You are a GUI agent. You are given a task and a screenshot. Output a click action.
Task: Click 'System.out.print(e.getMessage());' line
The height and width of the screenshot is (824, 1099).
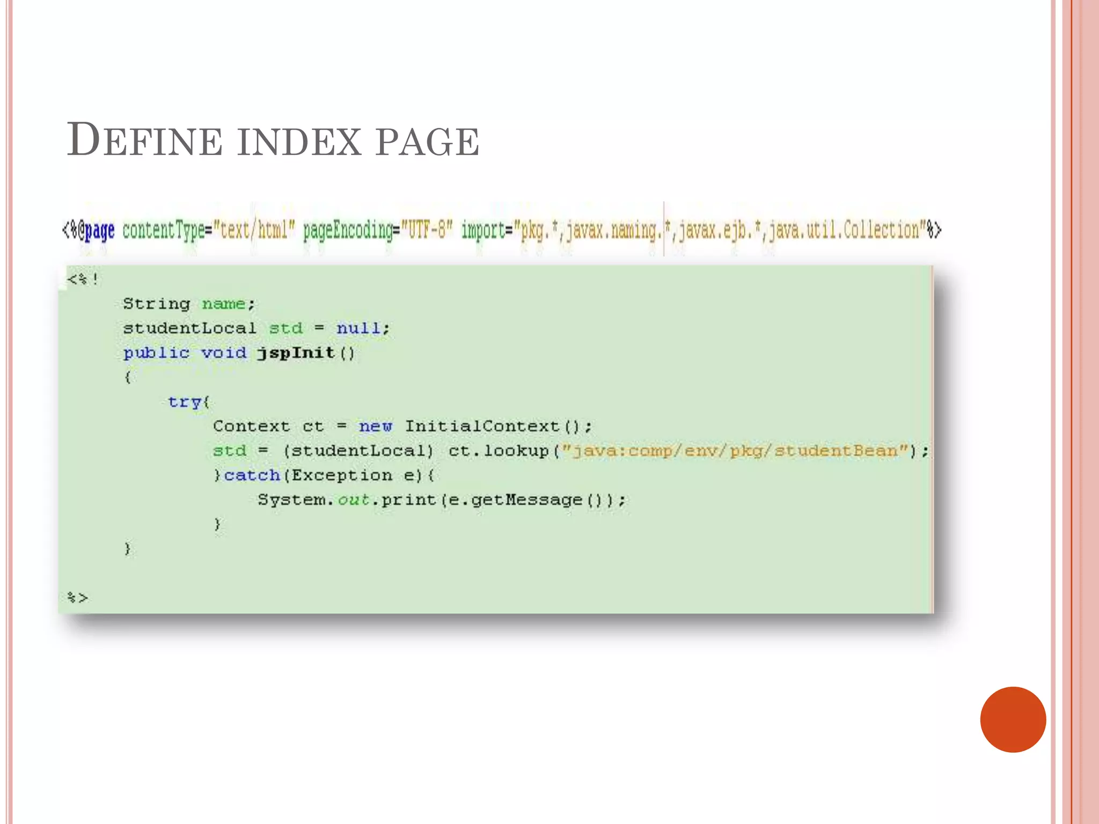point(442,500)
